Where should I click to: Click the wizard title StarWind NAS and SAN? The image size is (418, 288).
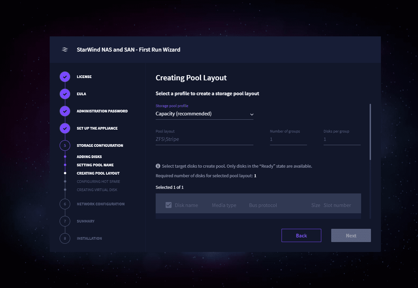click(129, 50)
